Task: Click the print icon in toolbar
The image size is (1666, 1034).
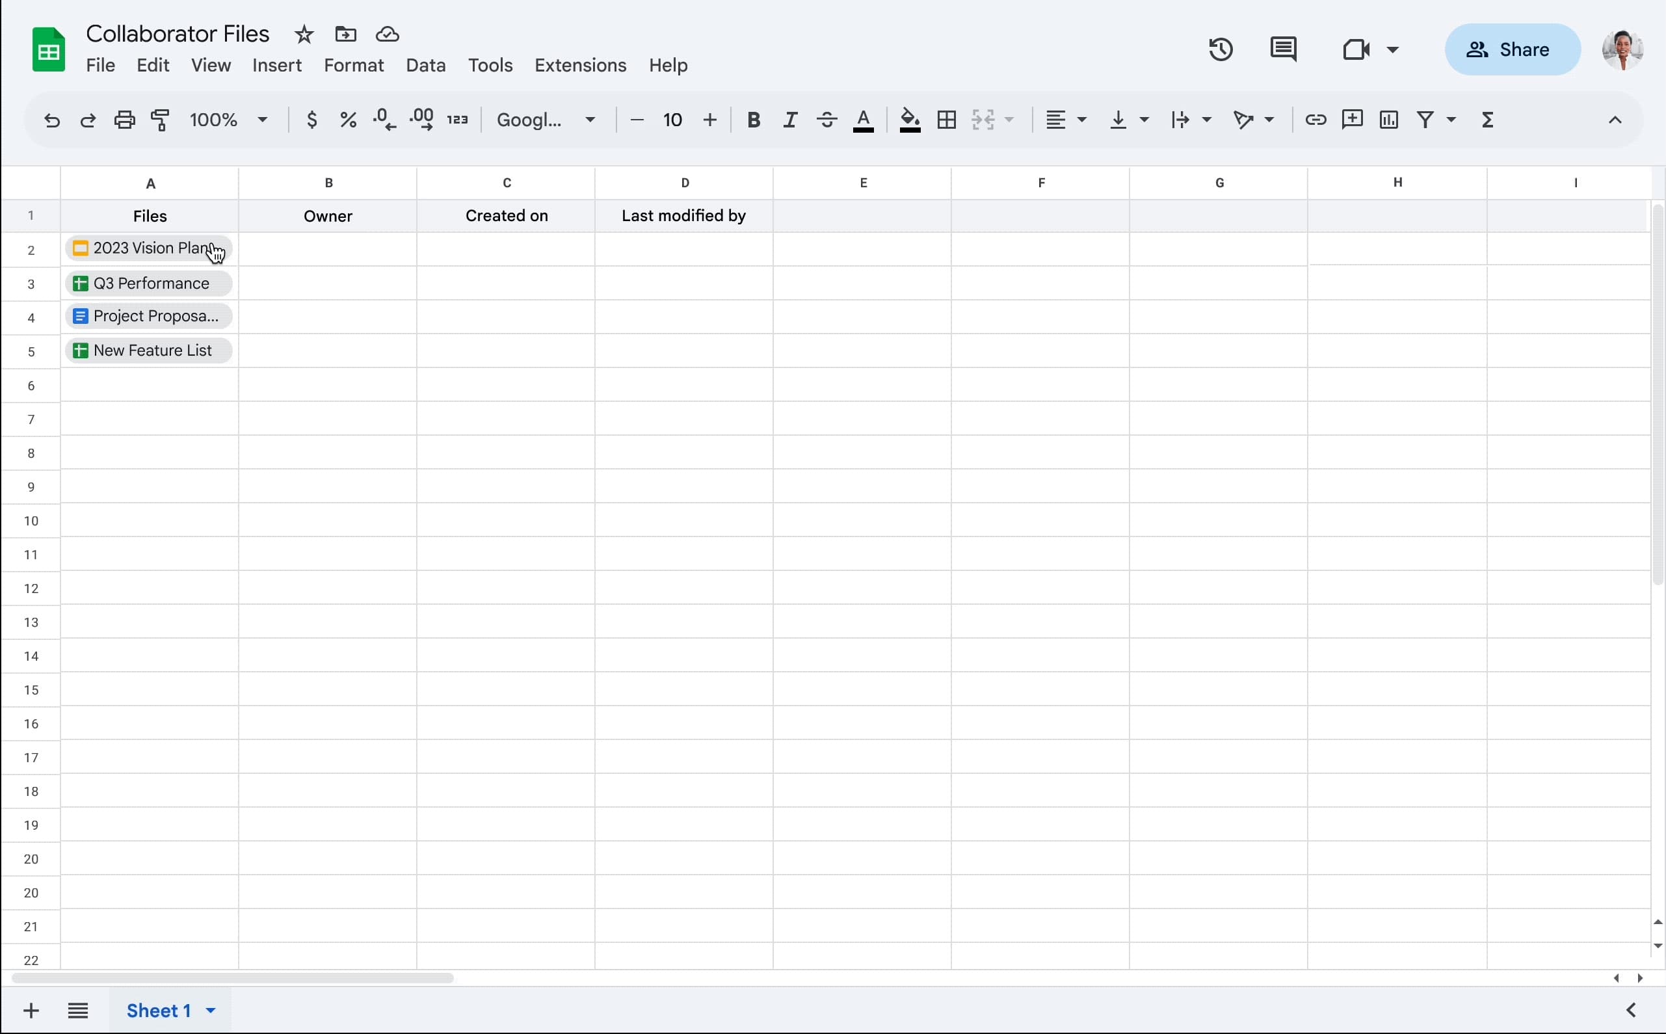Action: pyautogui.click(x=124, y=120)
